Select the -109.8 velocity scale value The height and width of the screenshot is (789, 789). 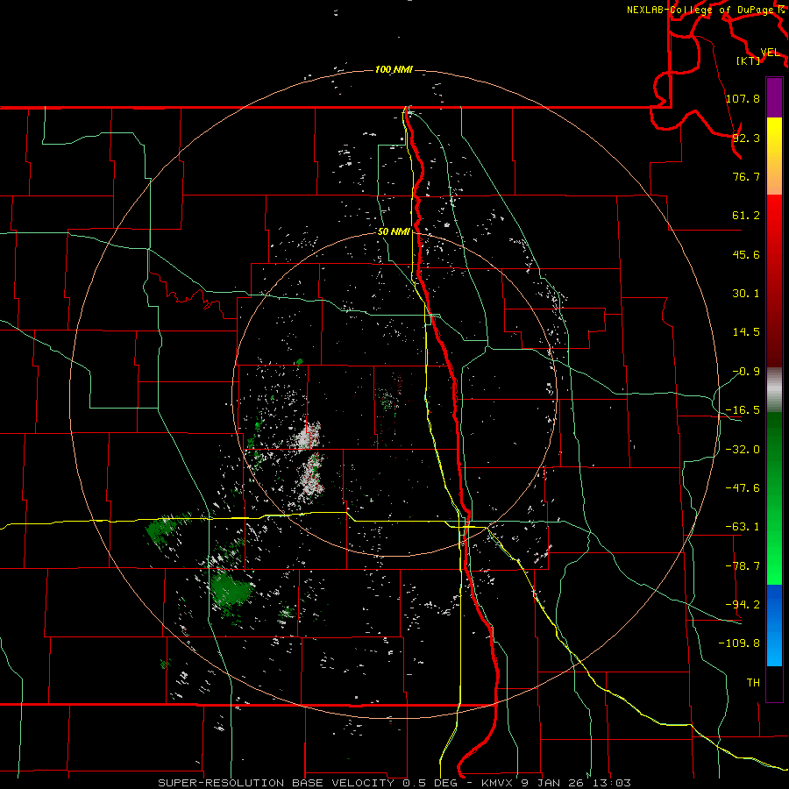coord(739,643)
